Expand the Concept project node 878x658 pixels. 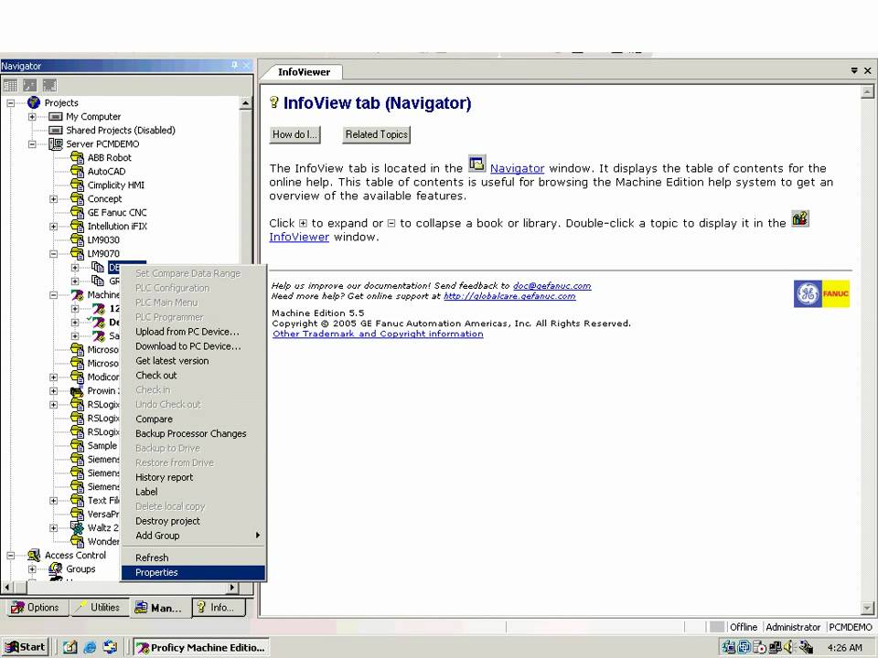coord(54,198)
